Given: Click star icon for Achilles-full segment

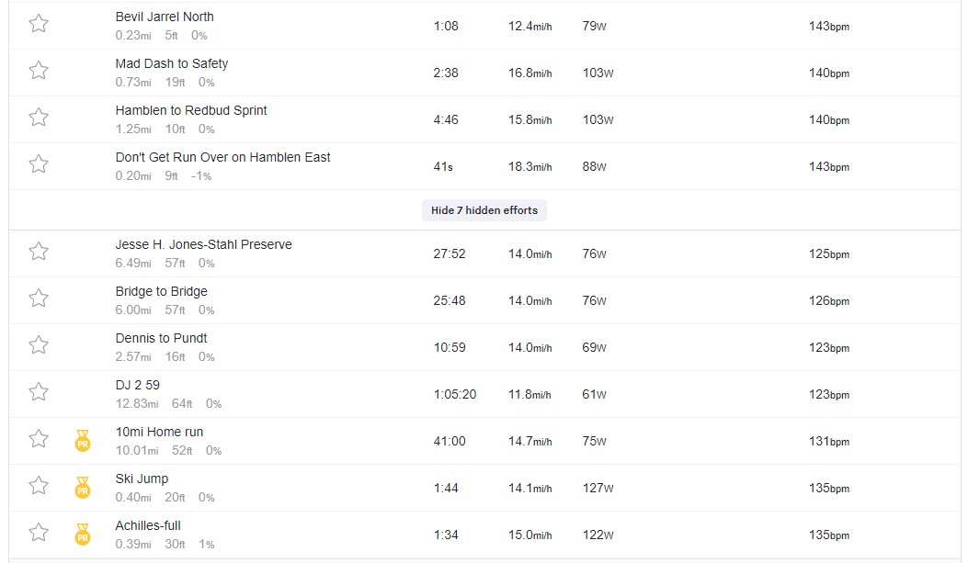Looking at the screenshot, I should pos(39,533).
